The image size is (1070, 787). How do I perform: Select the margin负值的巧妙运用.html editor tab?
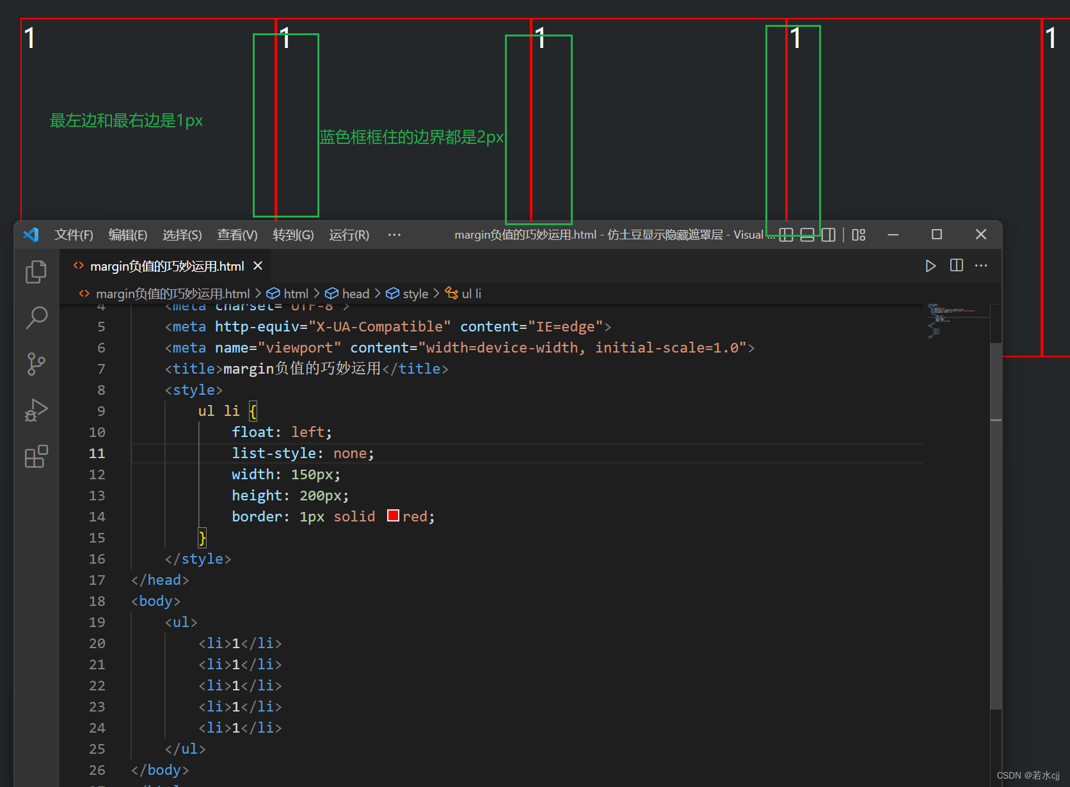[x=166, y=266]
